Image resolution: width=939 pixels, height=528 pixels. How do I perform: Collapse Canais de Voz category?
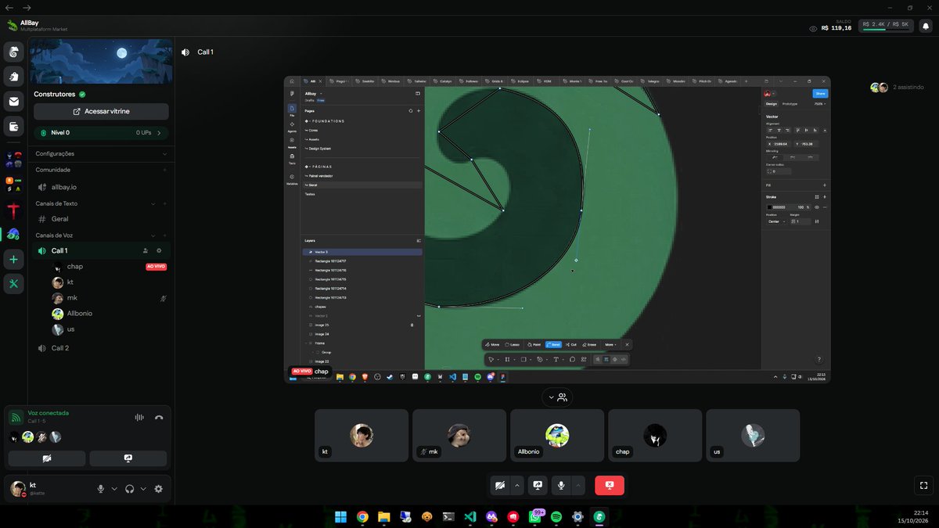(153, 235)
